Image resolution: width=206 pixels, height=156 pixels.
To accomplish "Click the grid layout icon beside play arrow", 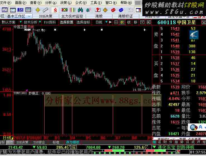I will click(116, 22).
